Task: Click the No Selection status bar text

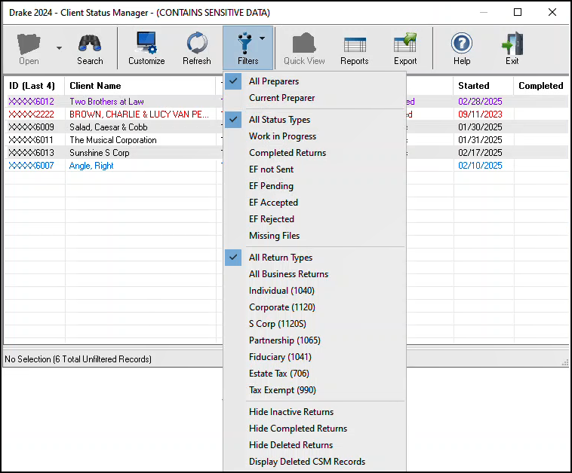Action: click(78, 359)
